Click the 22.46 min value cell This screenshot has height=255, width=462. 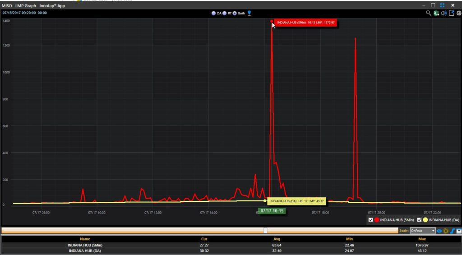click(x=350, y=245)
